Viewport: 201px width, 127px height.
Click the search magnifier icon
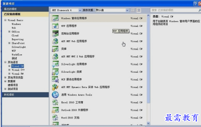pyautogui.click(x=200, y=10)
